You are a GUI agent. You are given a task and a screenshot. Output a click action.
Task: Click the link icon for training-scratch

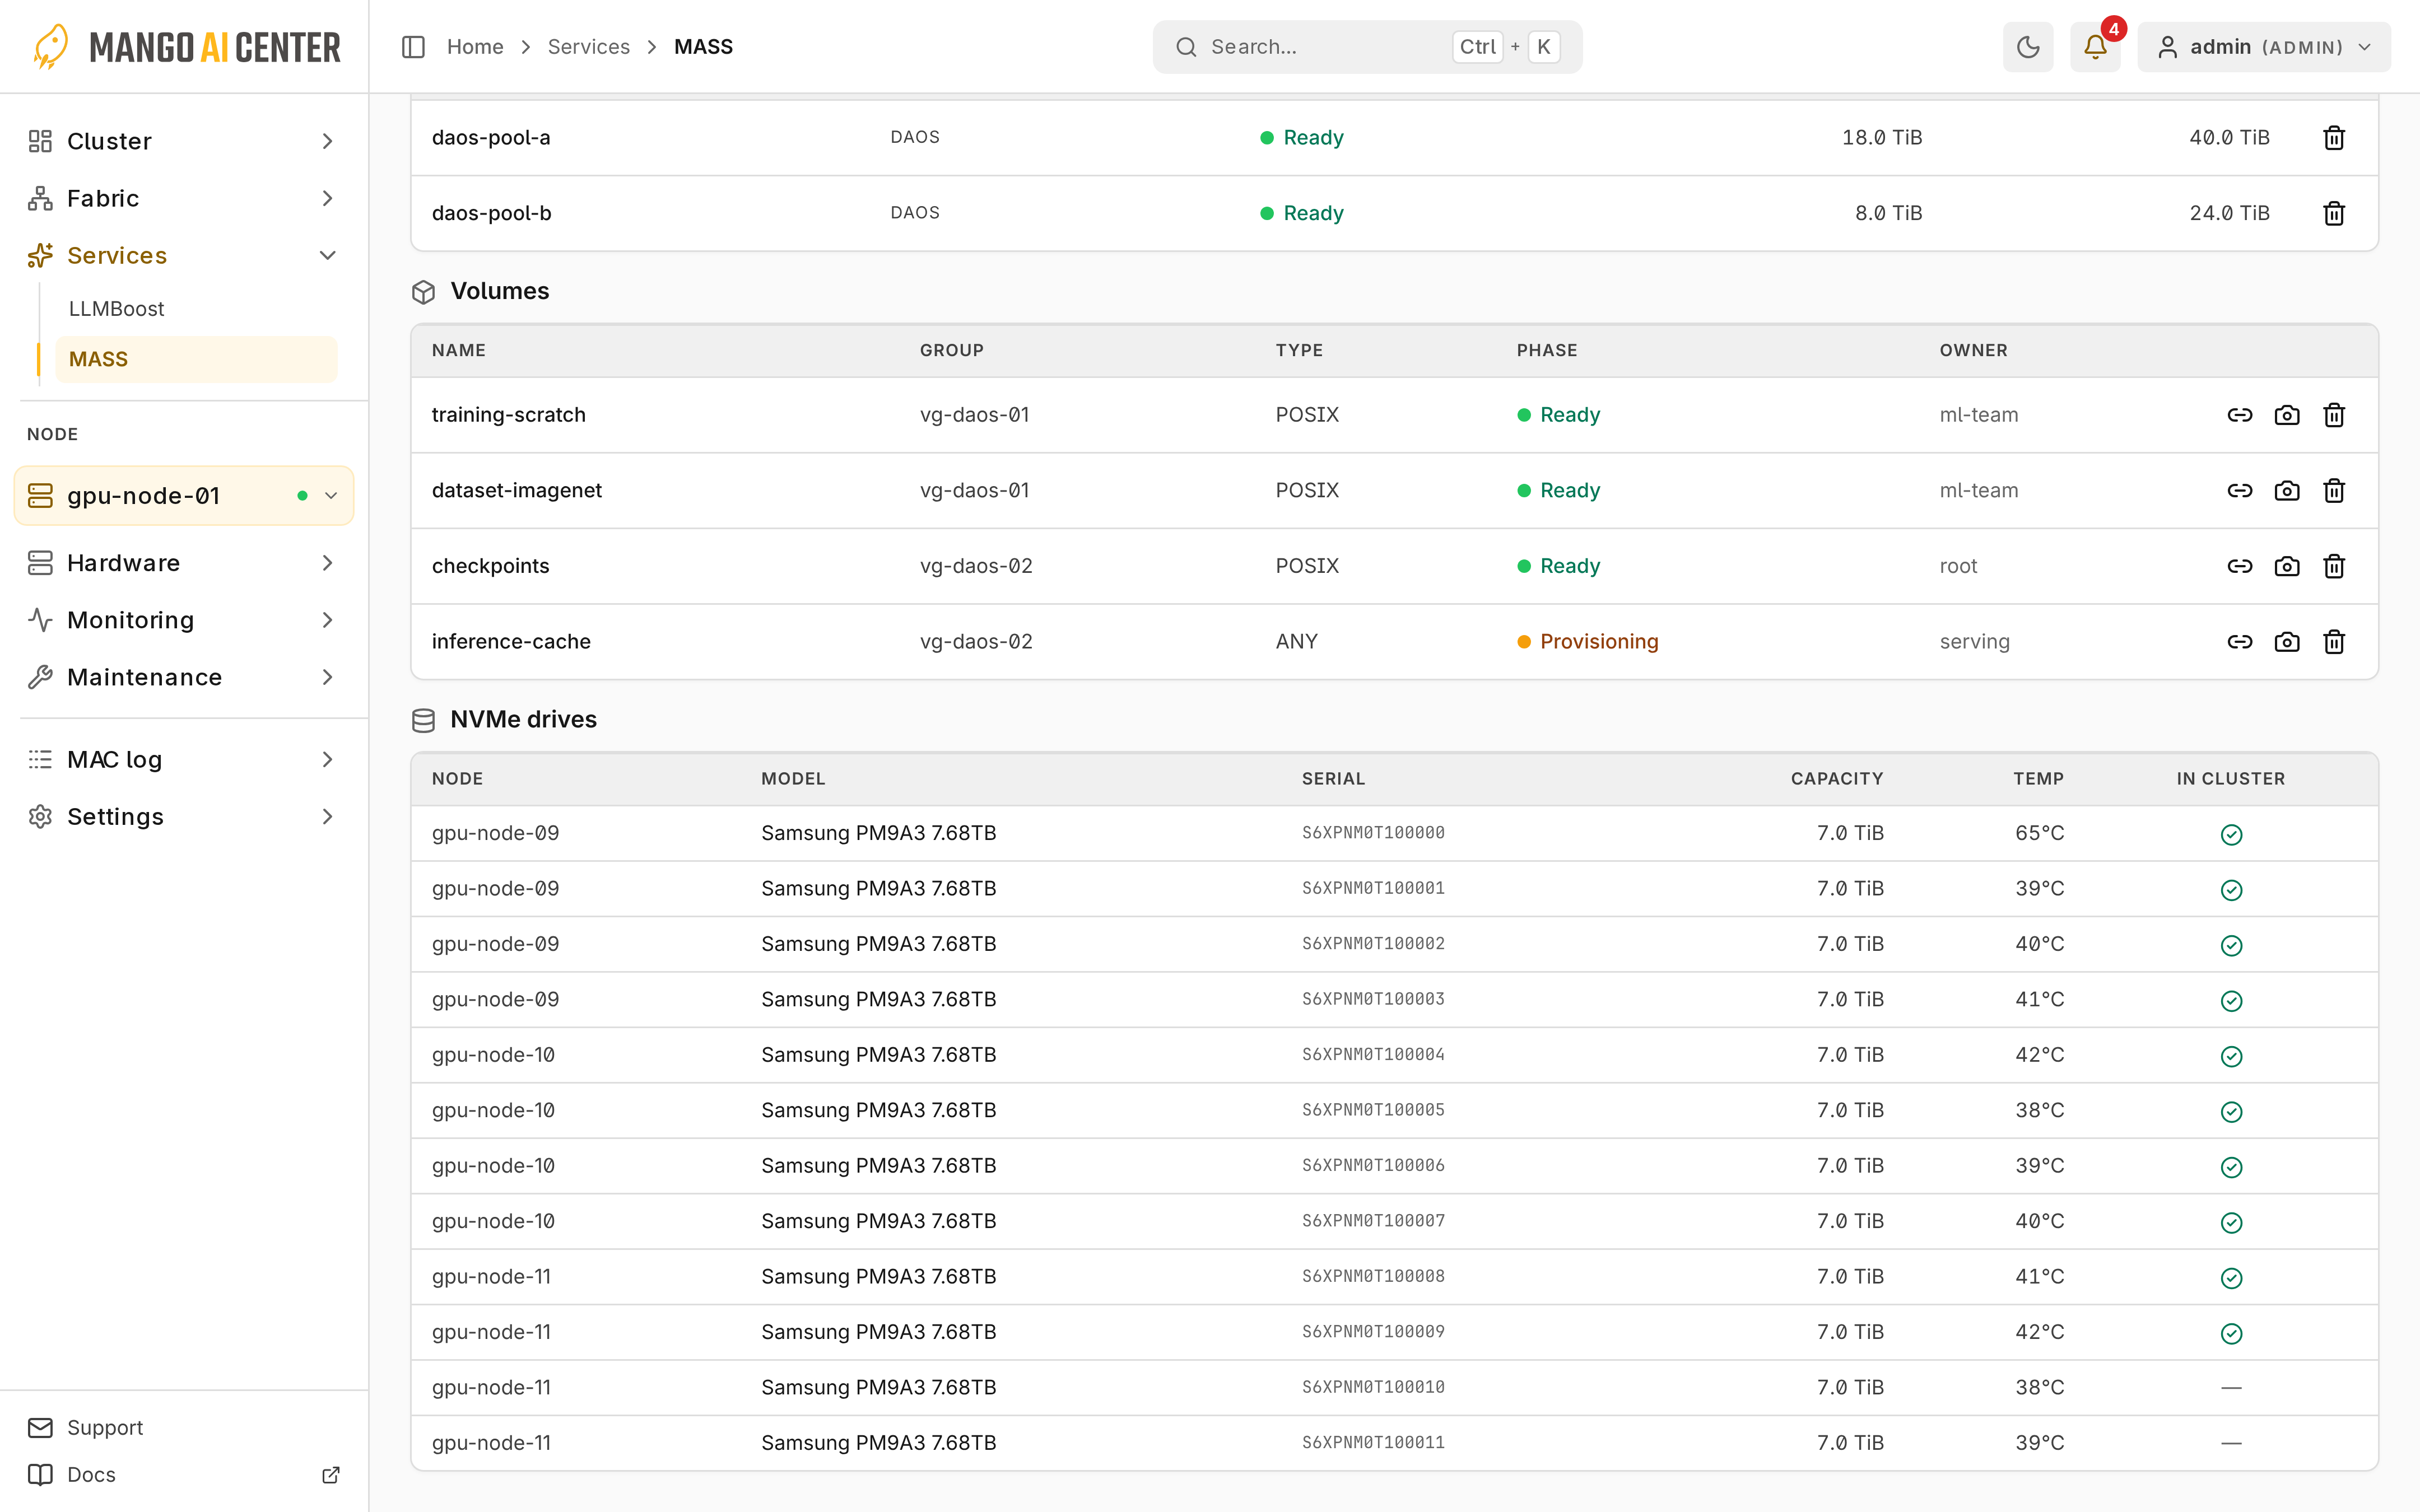[2239, 415]
